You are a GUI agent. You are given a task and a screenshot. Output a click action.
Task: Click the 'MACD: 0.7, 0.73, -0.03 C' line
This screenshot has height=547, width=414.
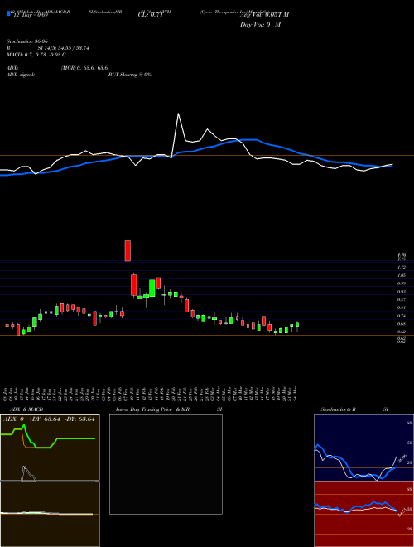(36, 55)
